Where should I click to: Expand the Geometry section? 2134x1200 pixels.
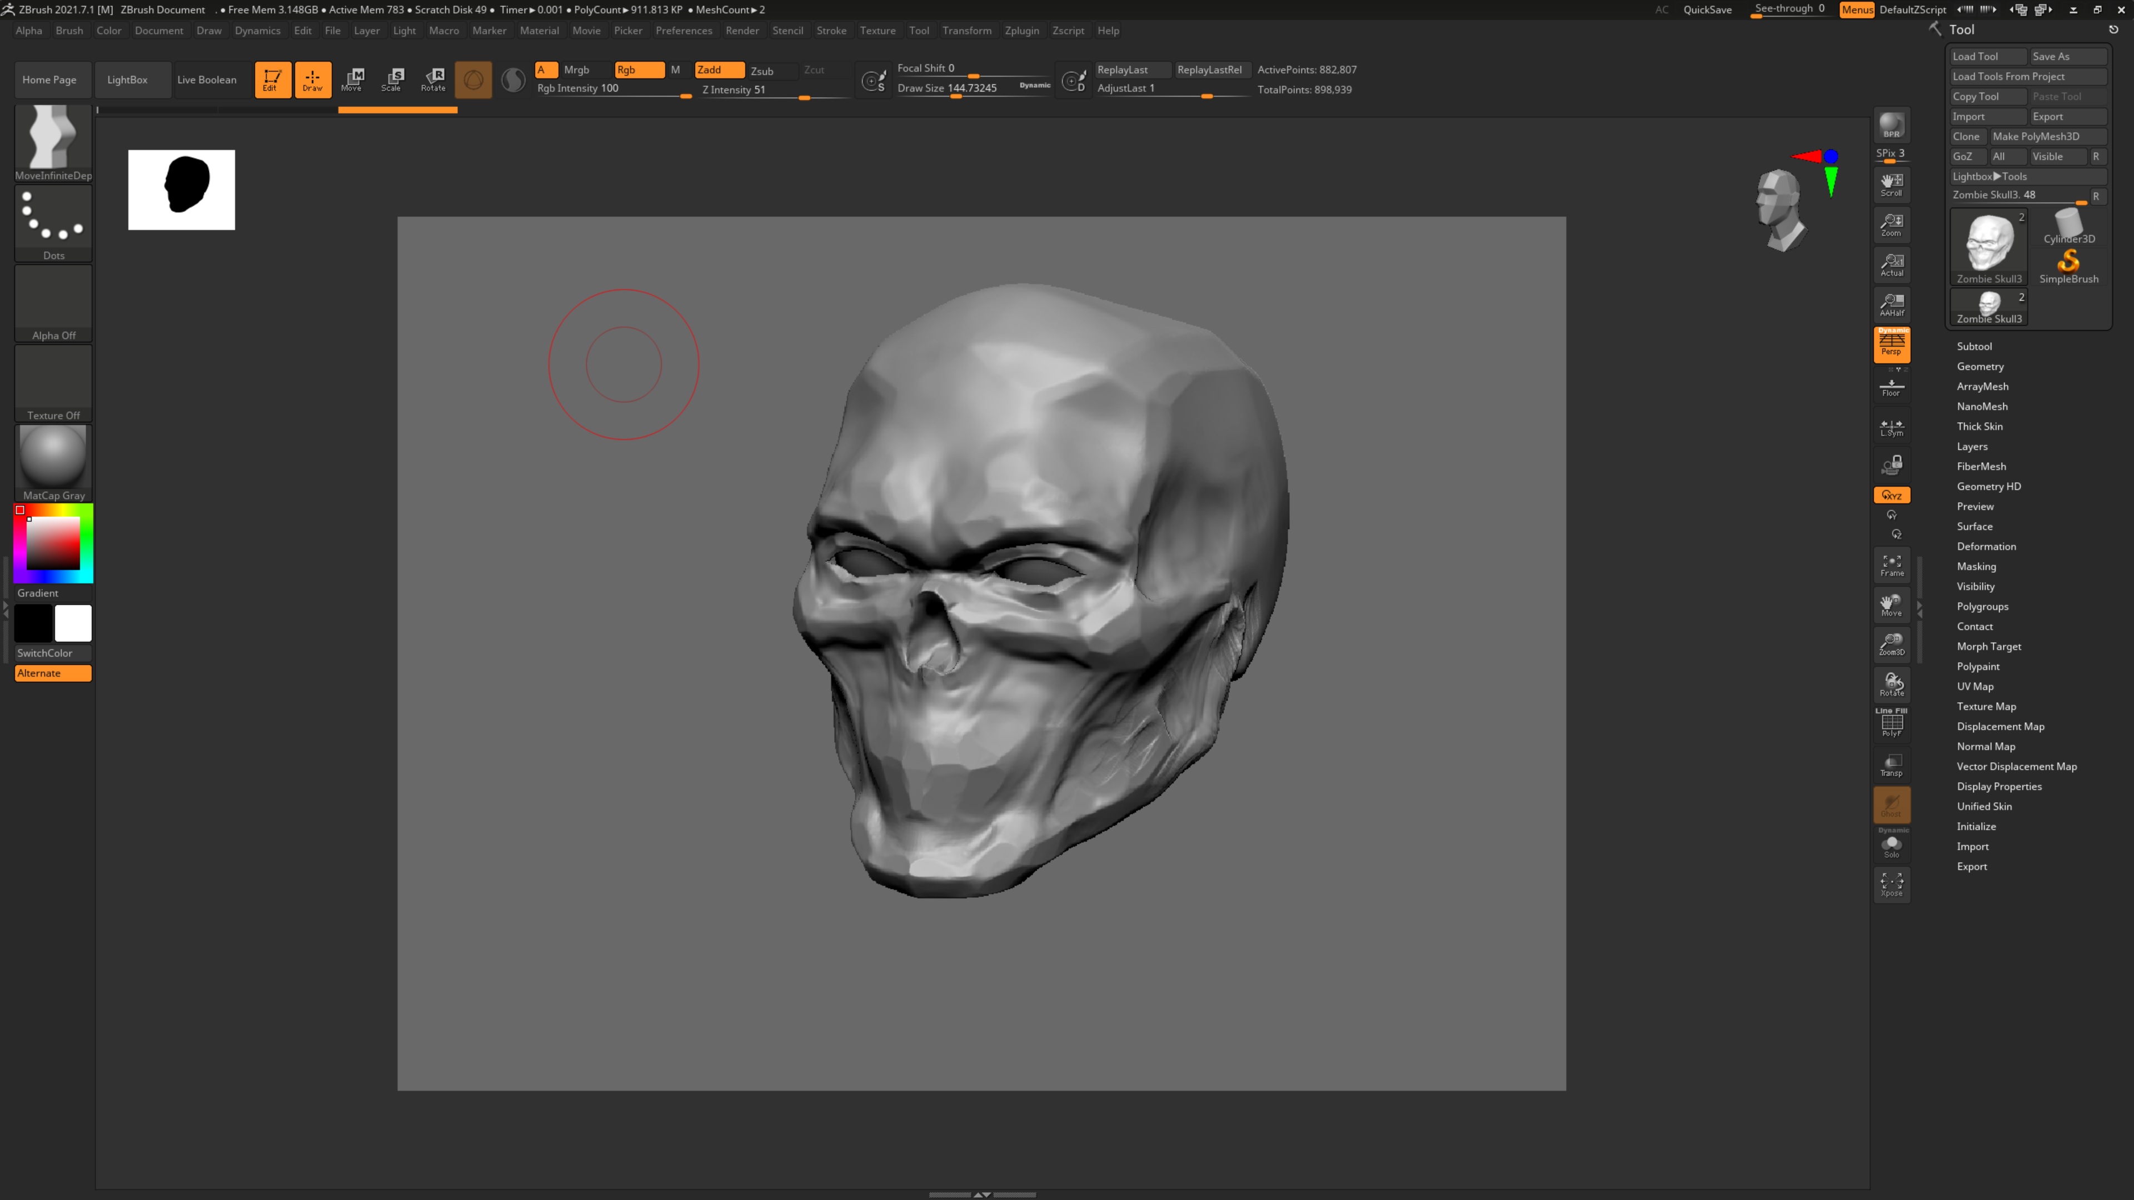coord(1980,366)
